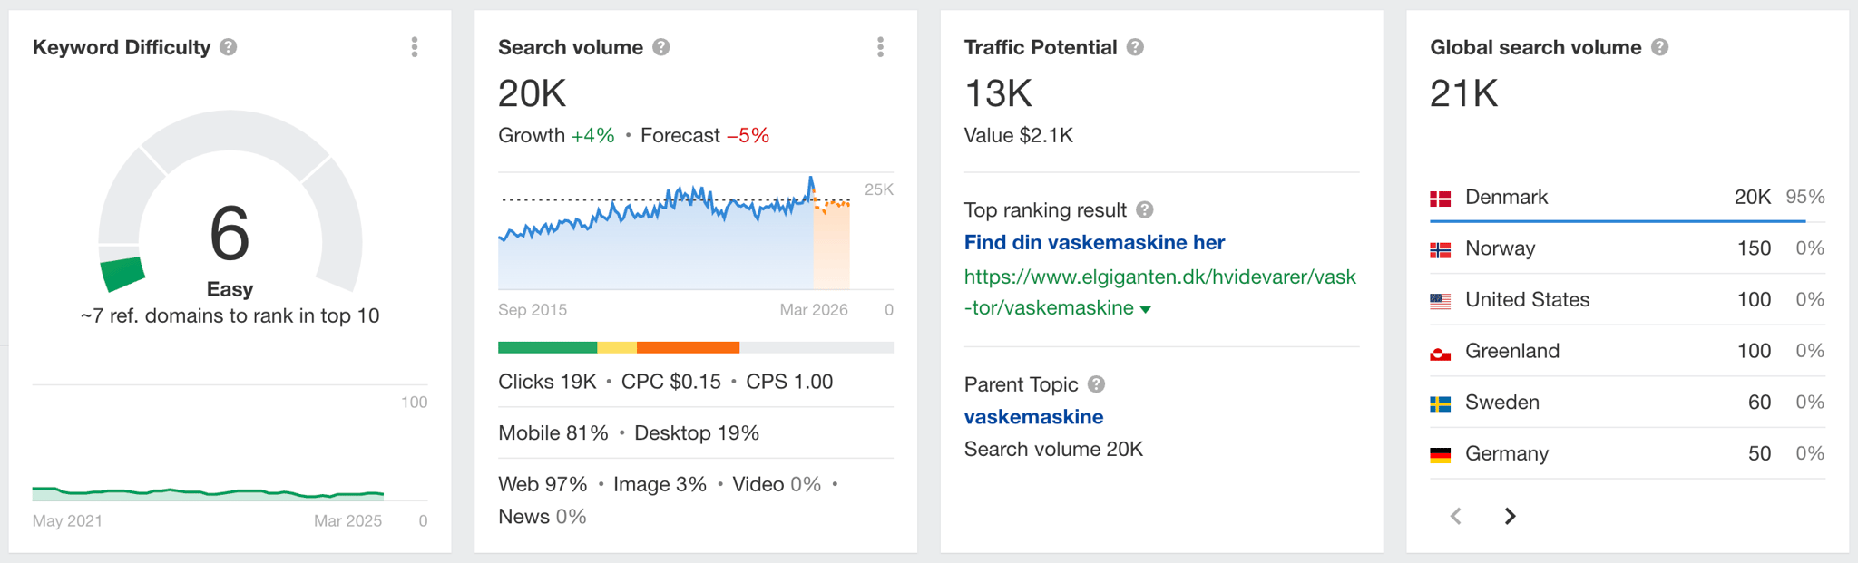Image resolution: width=1858 pixels, height=563 pixels.
Task: Open the vaskemaskine parent topic link
Action: coord(1033,417)
